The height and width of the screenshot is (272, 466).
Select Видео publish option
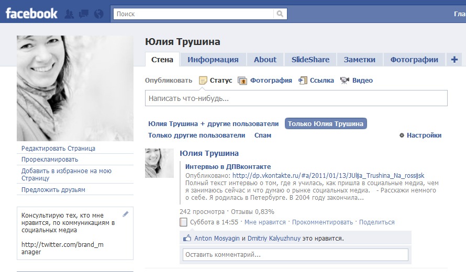coord(362,81)
